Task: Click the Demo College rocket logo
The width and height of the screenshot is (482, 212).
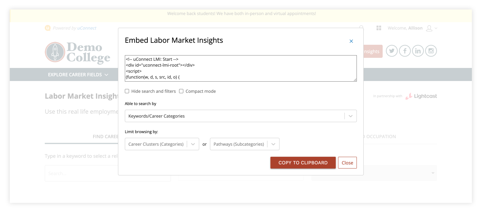Action: tap(55, 52)
